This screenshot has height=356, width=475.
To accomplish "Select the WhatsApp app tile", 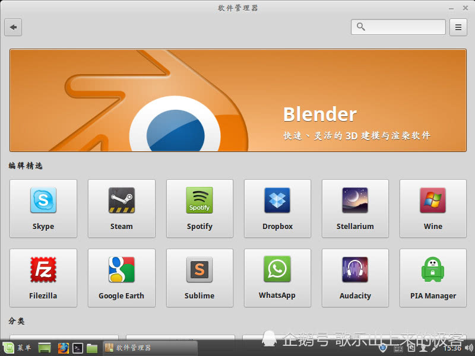I will (x=277, y=278).
